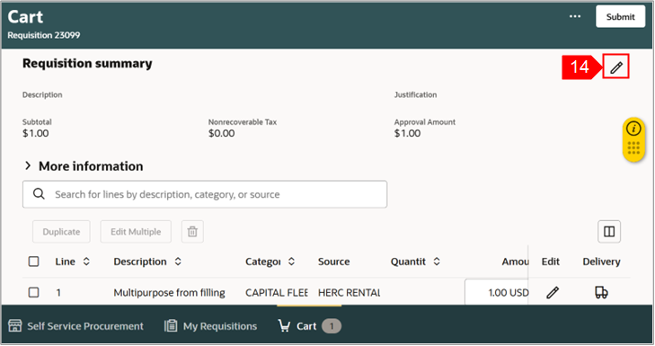Screen dimensions: 655x346
Task: Edit the requisition summary with pencil icon
Action: (x=615, y=67)
